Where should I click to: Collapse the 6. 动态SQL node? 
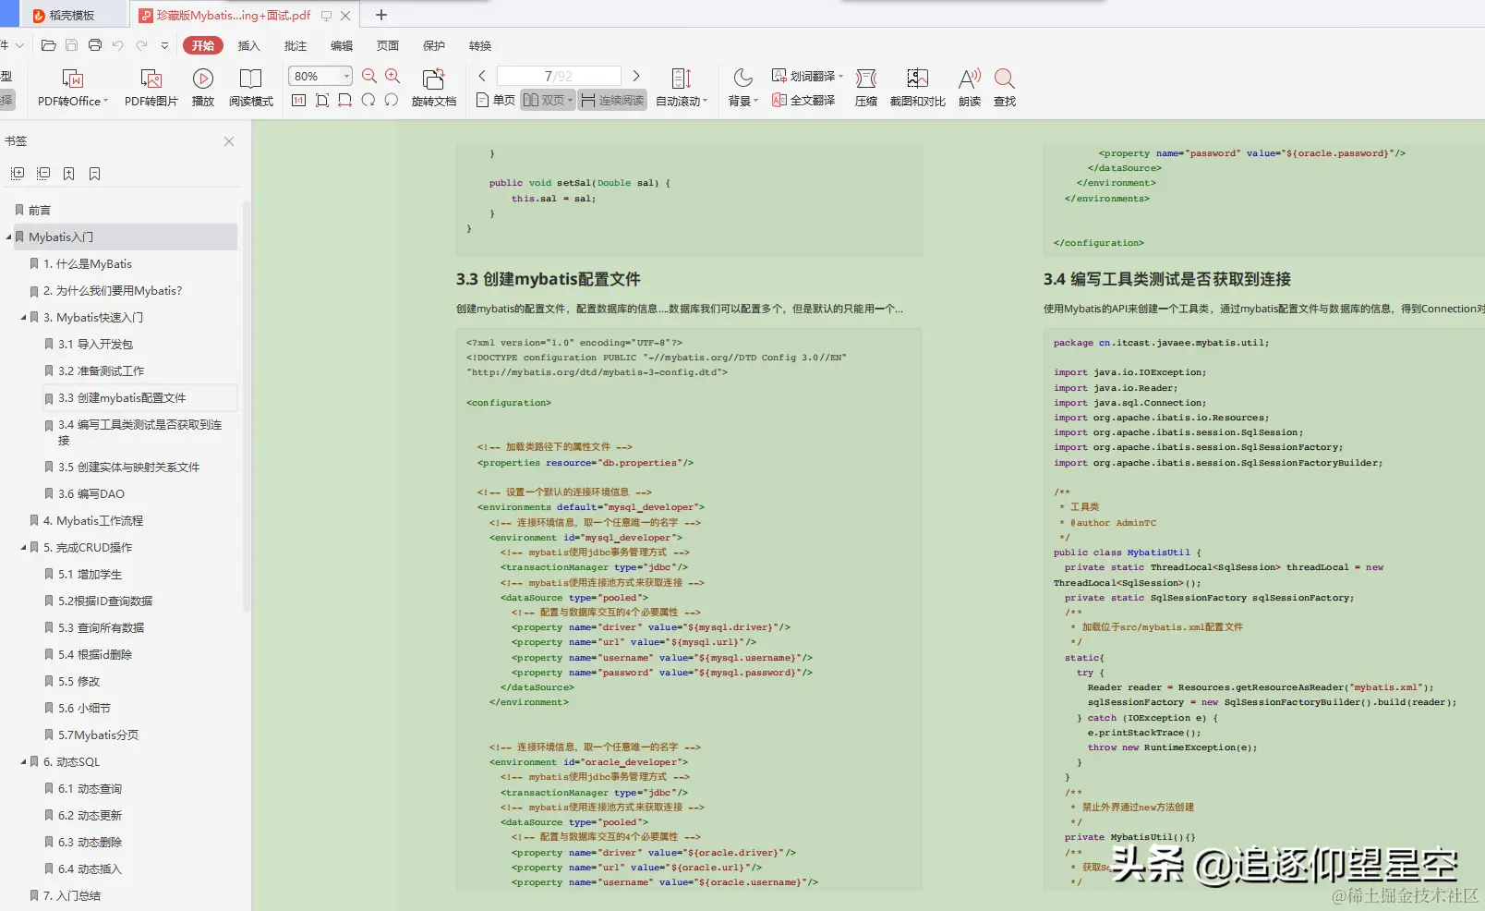pyautogui.click(x=24, y=762)
